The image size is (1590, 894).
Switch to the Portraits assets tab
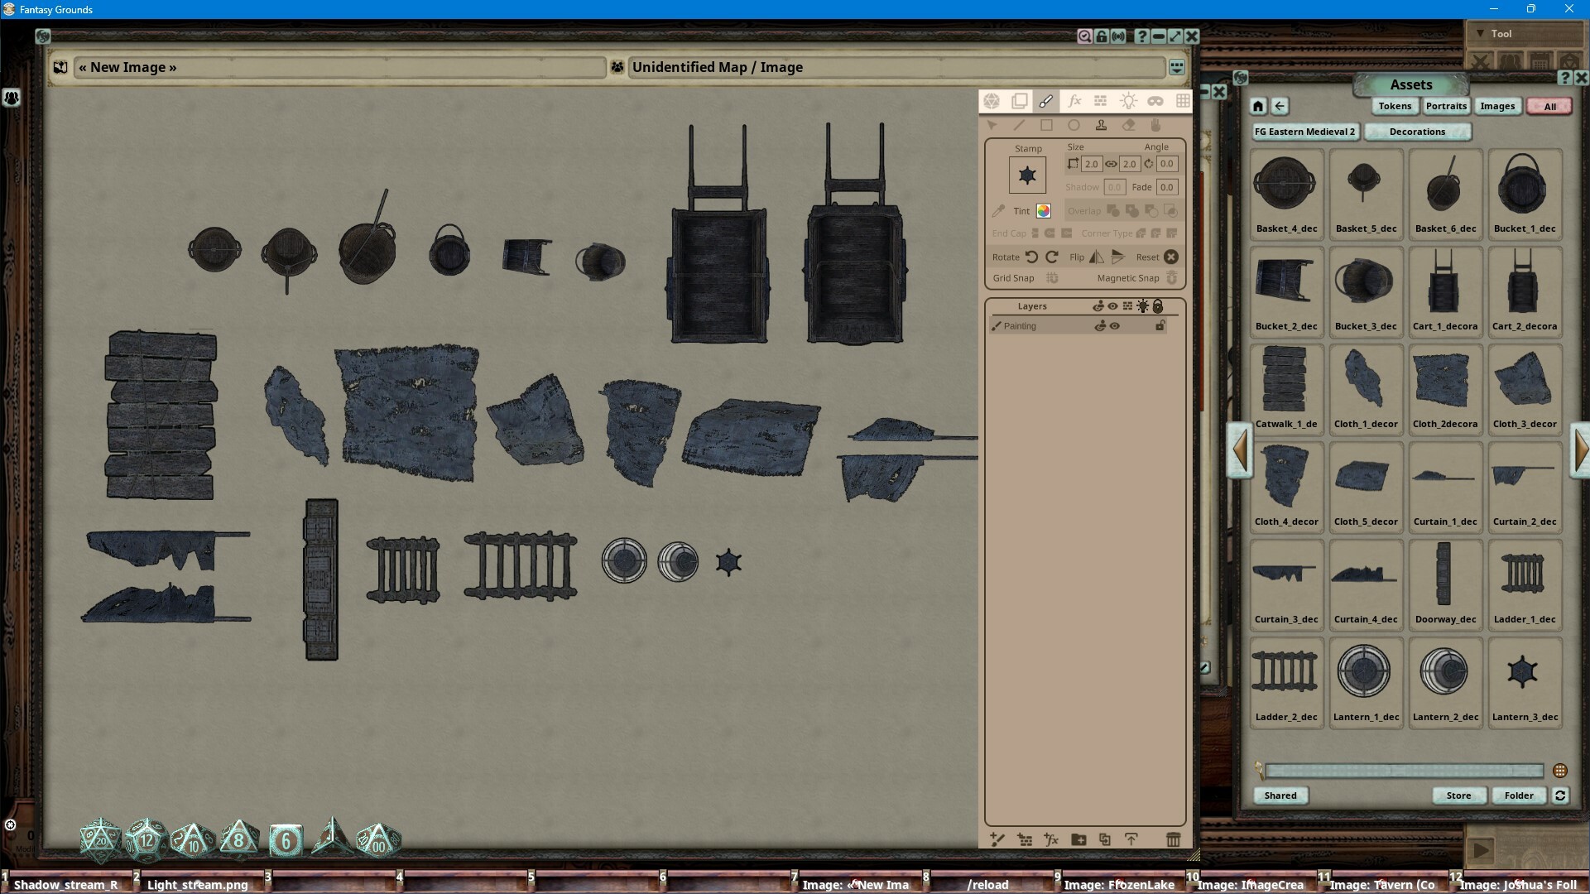[1445, 106]
